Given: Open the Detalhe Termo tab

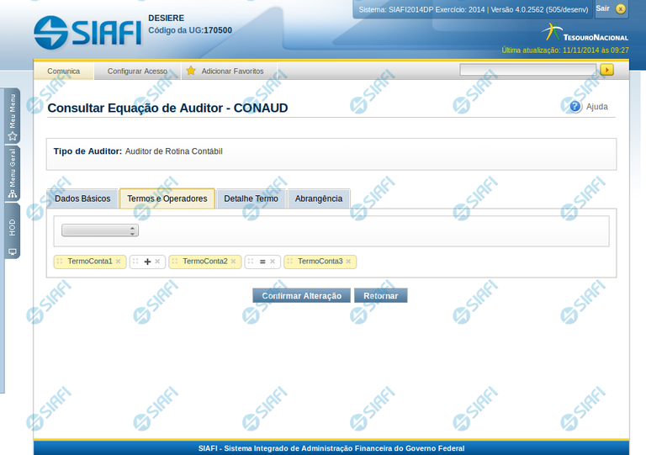Looking at the screenshot, I should click(251, 198).
